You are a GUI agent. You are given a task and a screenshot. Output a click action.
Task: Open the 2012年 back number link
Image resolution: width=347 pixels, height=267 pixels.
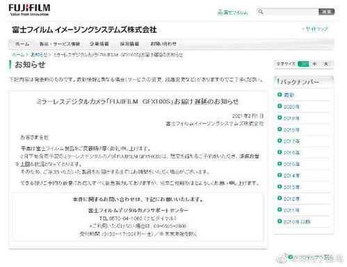tap(291, 199)
